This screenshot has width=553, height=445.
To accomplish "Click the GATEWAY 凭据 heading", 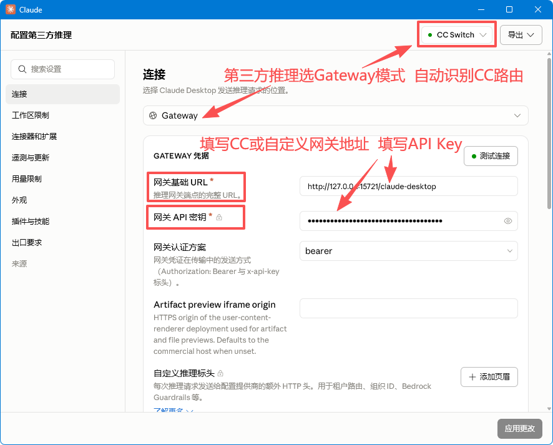I will coord(181,156).
